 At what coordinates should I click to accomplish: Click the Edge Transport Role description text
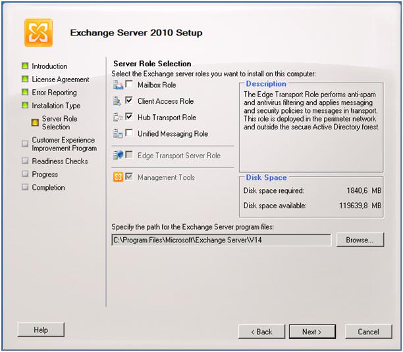311,110
